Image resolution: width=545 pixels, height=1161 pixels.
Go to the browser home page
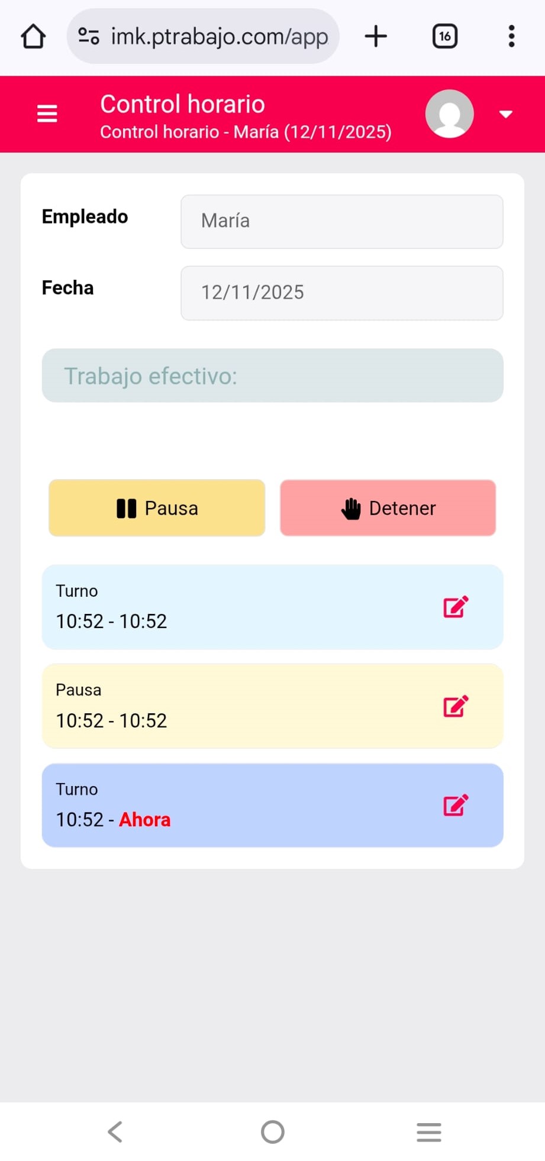pyautogui.click(x=33, y=37)
